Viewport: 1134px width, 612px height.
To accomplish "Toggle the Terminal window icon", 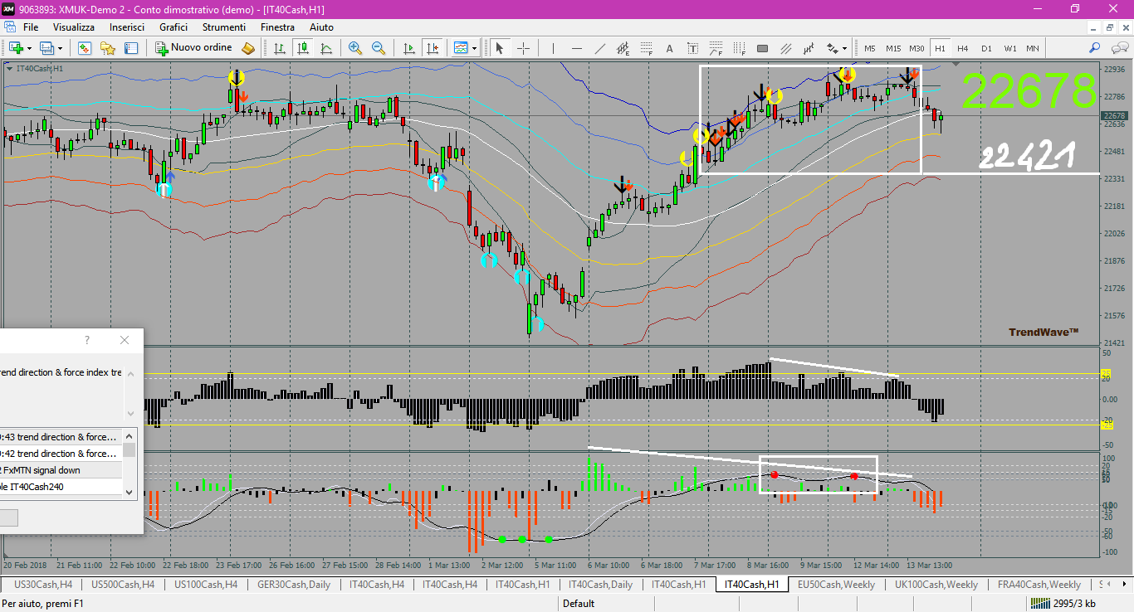I will point(131,48).
